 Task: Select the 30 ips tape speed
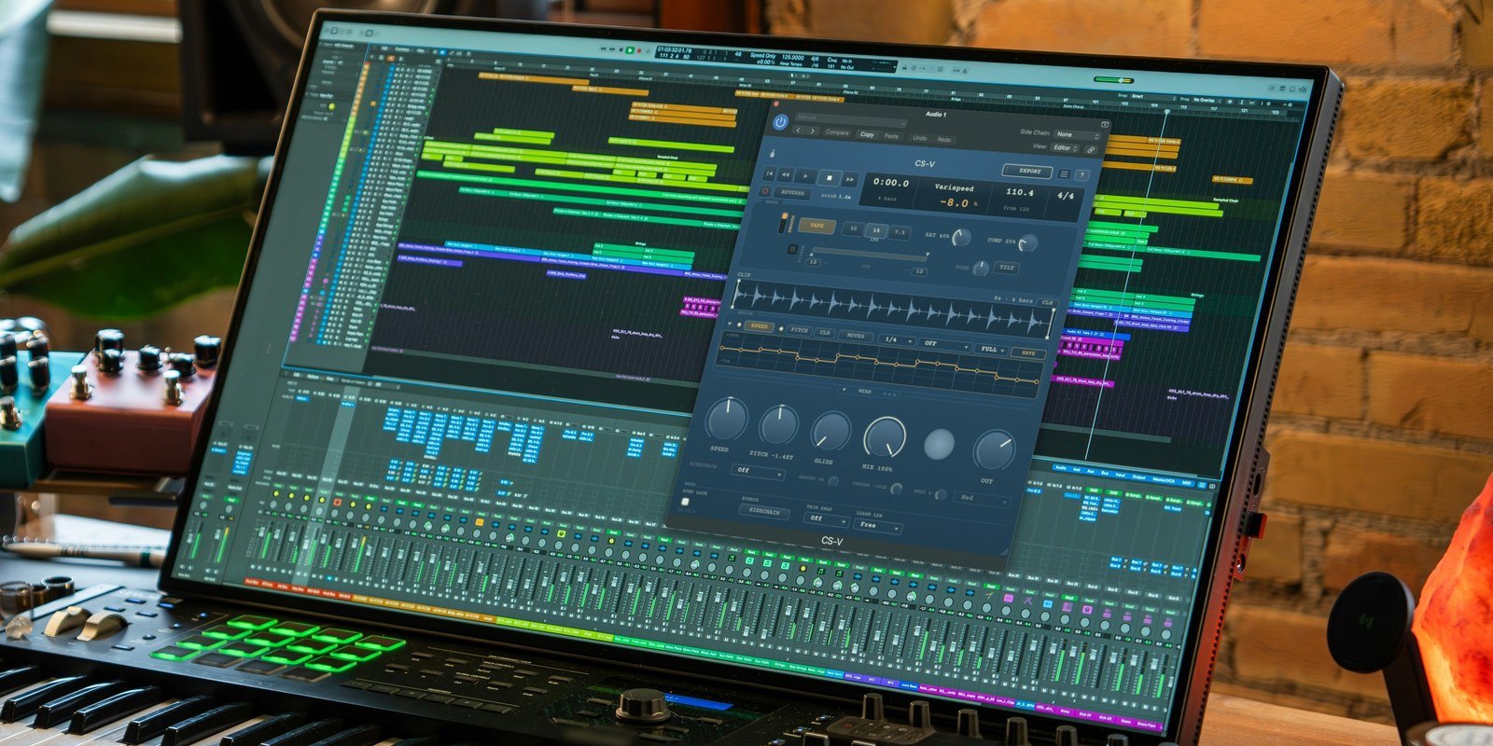852,228
